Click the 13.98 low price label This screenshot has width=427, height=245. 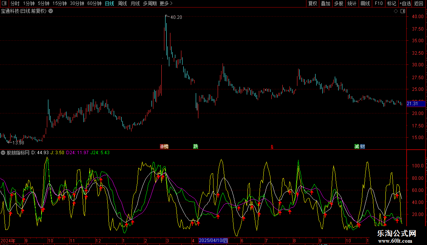(18, 143)
